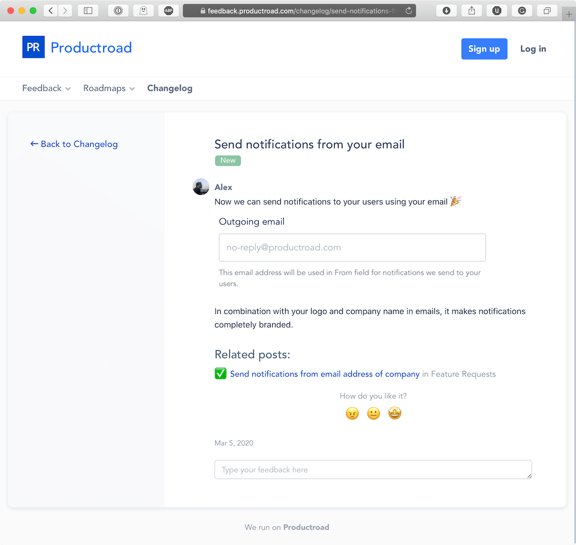Open a new tab with plus button
Viewport: 576px width, 545px height.
(x=569, y=14)
